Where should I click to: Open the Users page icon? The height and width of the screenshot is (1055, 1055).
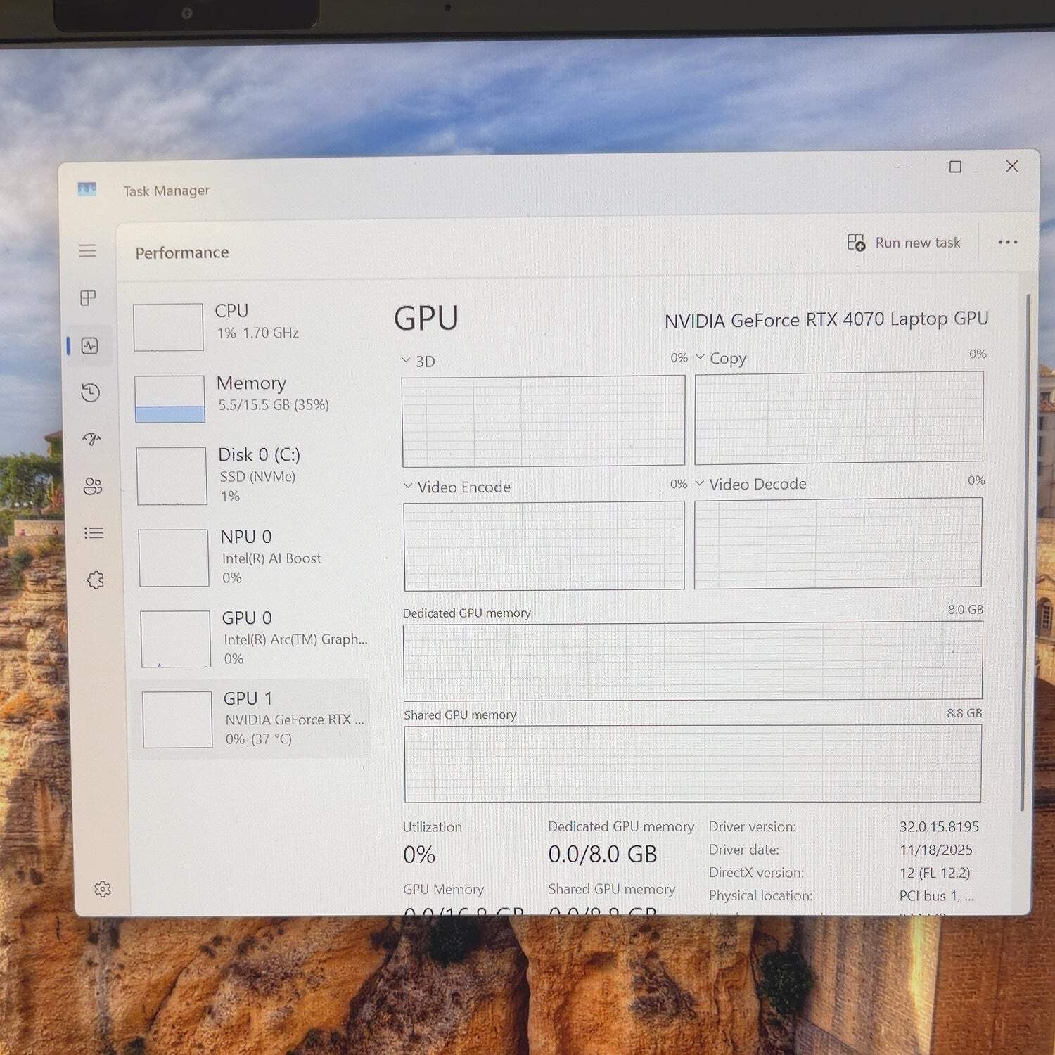[93, 486]
